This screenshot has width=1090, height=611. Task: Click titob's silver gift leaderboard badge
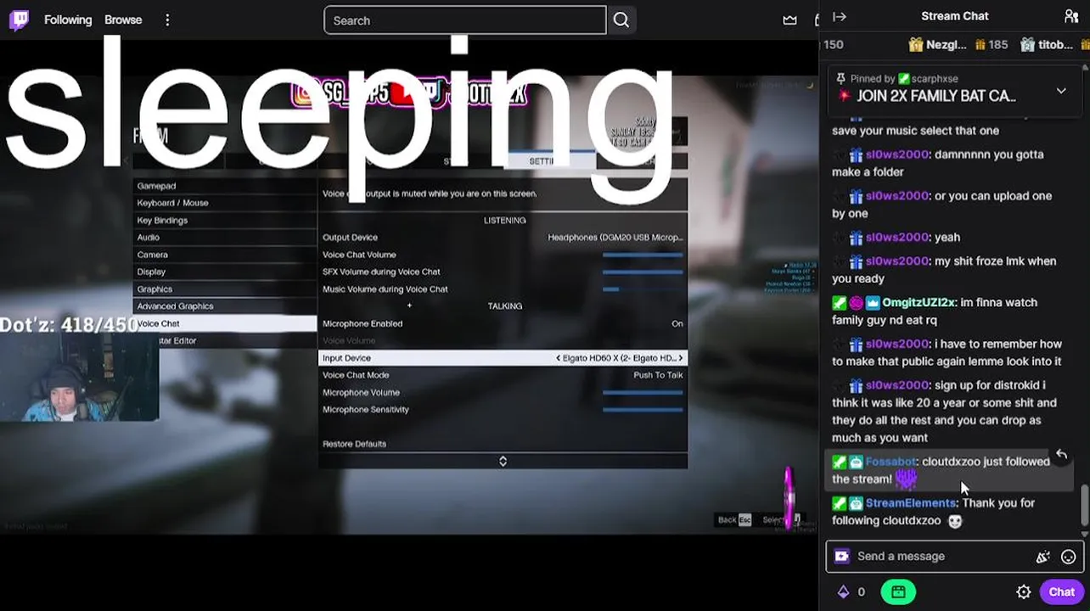coord(1028,44)
